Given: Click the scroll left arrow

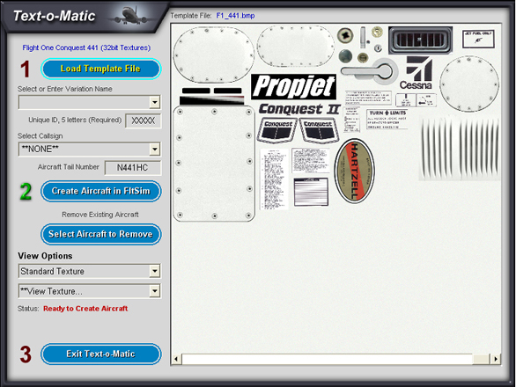Looking at the screenshot, I should [x=176, y=359].
